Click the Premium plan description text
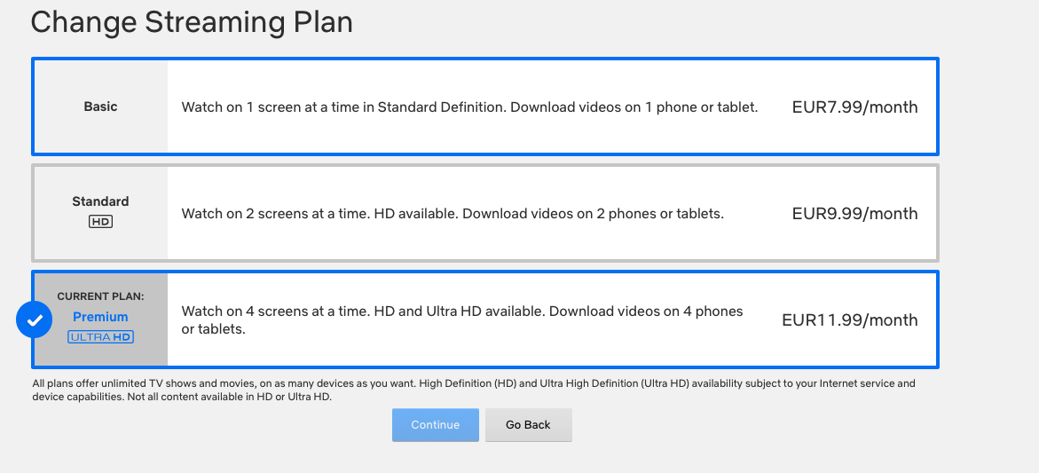1039x473 pixels. (461, 320)
